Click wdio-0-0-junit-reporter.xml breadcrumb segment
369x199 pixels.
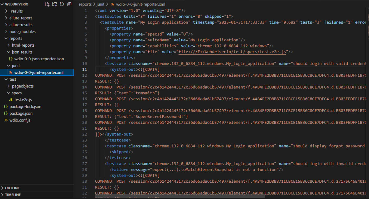click(141, 4)
